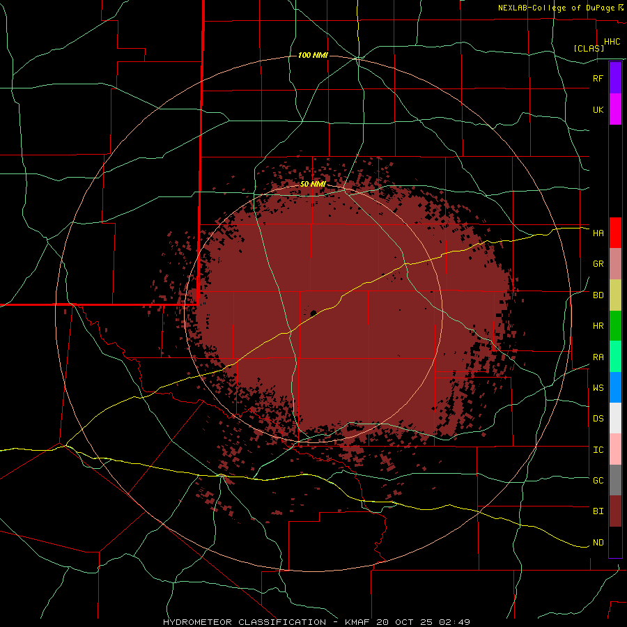Click the 'BD' legend label
The width and height of the screenshot is (627, 627).
(598, 295)
